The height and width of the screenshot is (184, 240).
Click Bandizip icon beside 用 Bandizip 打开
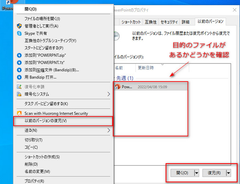(x=19, y=77)
